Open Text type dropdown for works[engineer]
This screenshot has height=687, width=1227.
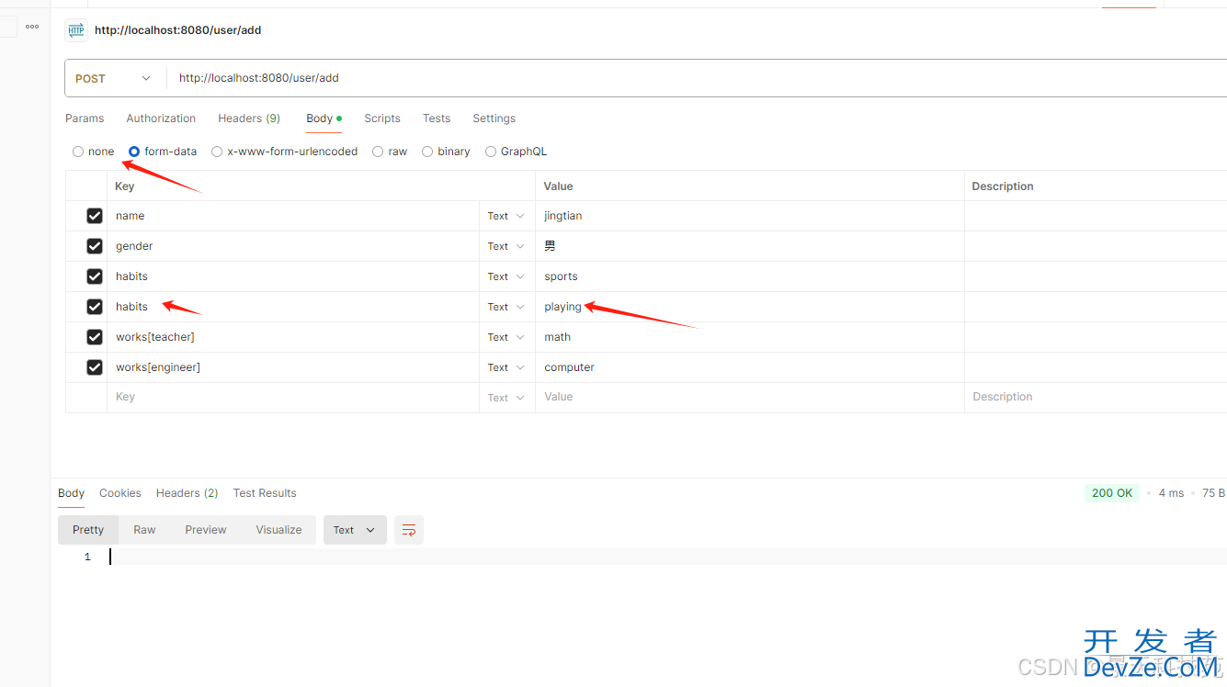(506, 367)
